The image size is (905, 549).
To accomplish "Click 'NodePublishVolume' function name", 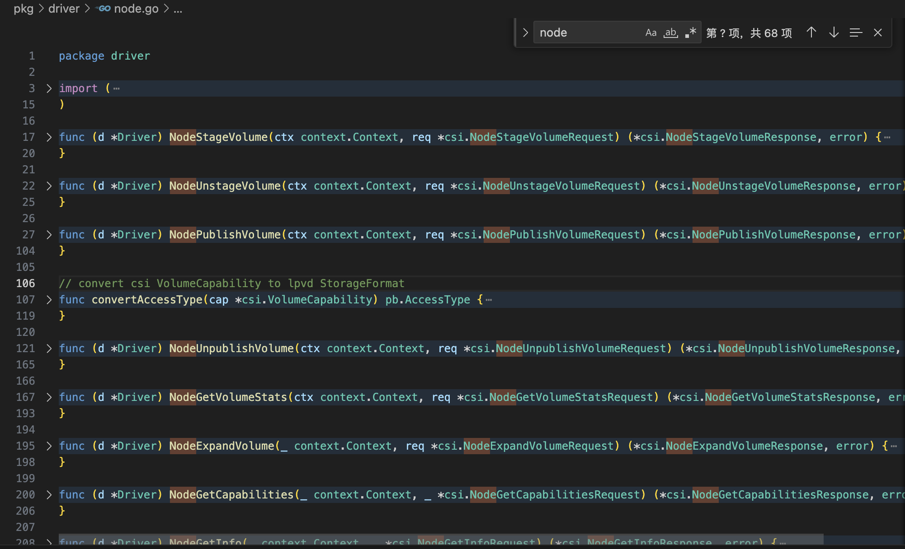I will [225, 235].
